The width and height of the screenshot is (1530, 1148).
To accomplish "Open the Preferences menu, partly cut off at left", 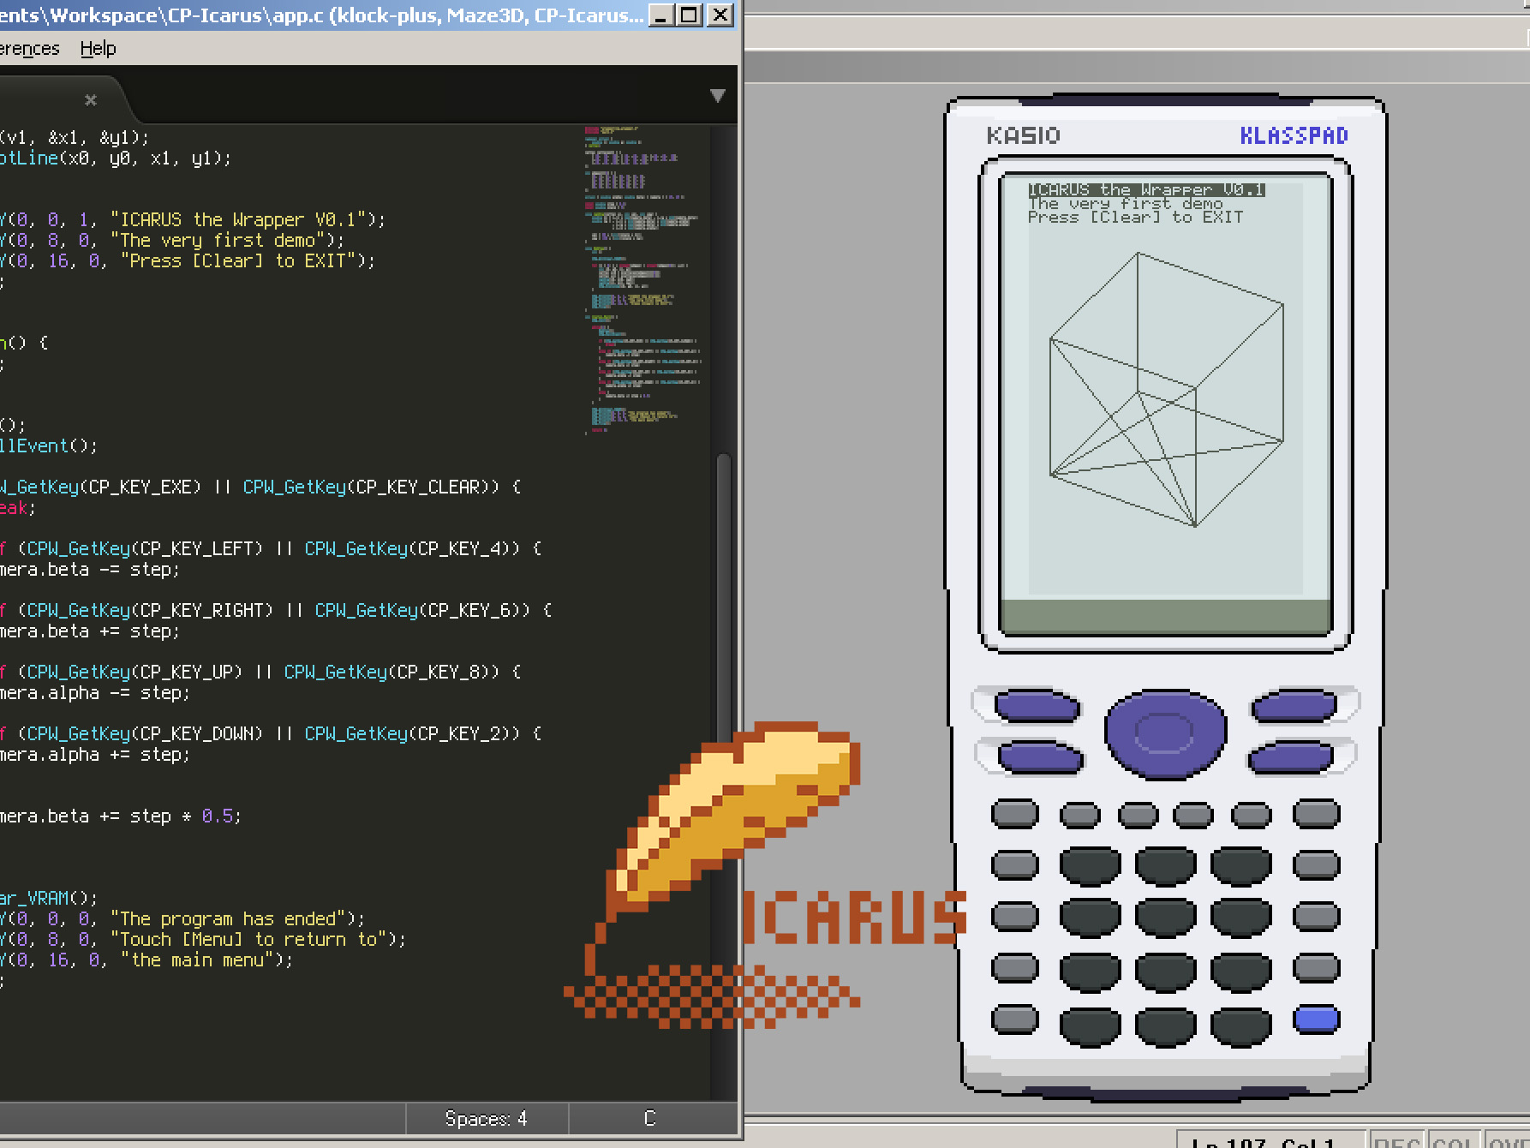I will coord(29,49).
